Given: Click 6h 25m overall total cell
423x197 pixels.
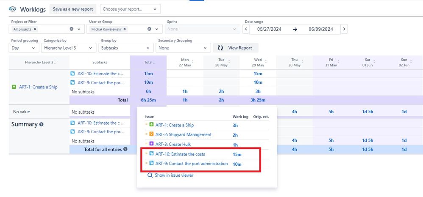Looking at the screenshot, I should coord(148,100).
